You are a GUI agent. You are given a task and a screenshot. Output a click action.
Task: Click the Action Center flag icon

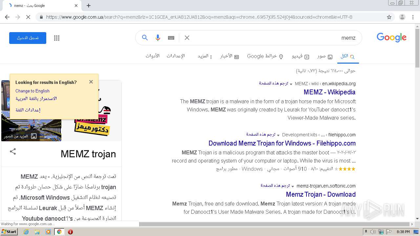tap(388, 232)
